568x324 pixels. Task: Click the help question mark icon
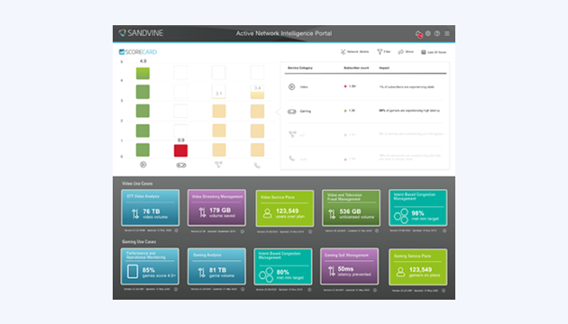tap(437, 33)
